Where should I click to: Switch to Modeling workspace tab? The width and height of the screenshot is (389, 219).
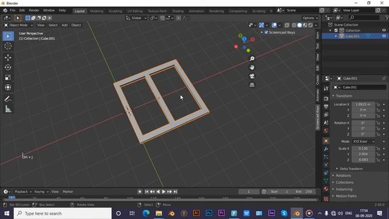pos(97,11)
